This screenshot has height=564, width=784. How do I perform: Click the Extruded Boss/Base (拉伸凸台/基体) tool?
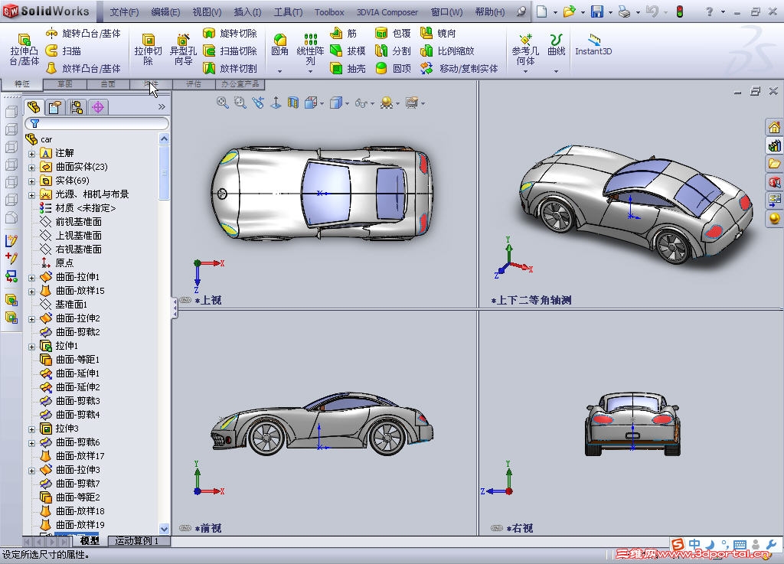[x=24, y=50]
